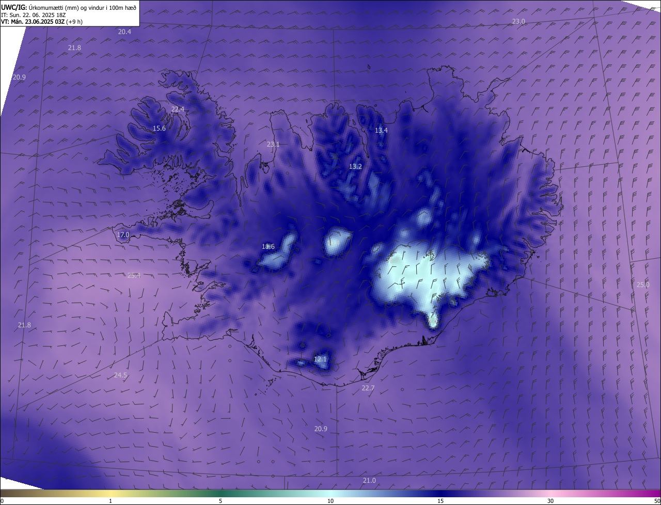Click the 25.0 value label
Image resolution: width=661 pixels, height=505 pixels.
(x=643, y=285)
